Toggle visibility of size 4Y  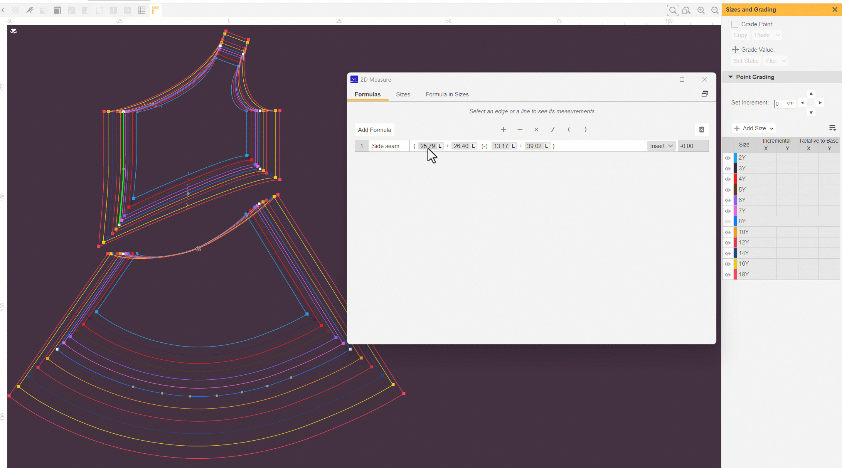[727, 179]
